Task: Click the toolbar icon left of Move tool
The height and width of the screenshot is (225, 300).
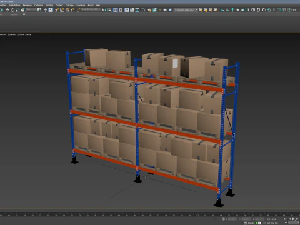Action: point(2,10)
